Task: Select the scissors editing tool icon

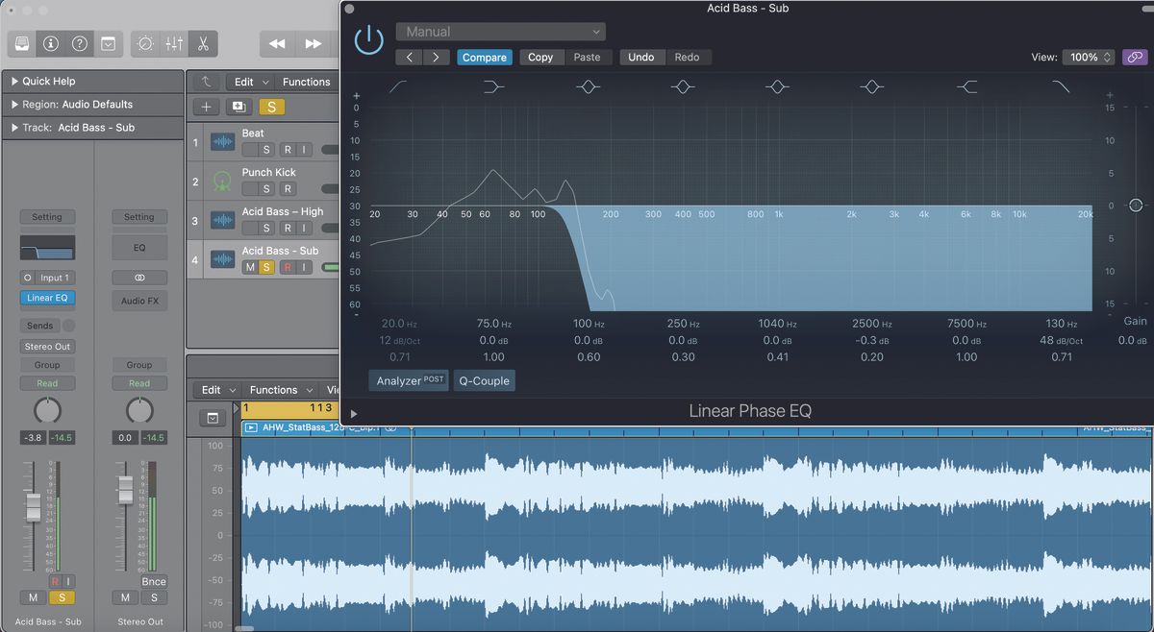Action: coord(203,43)
